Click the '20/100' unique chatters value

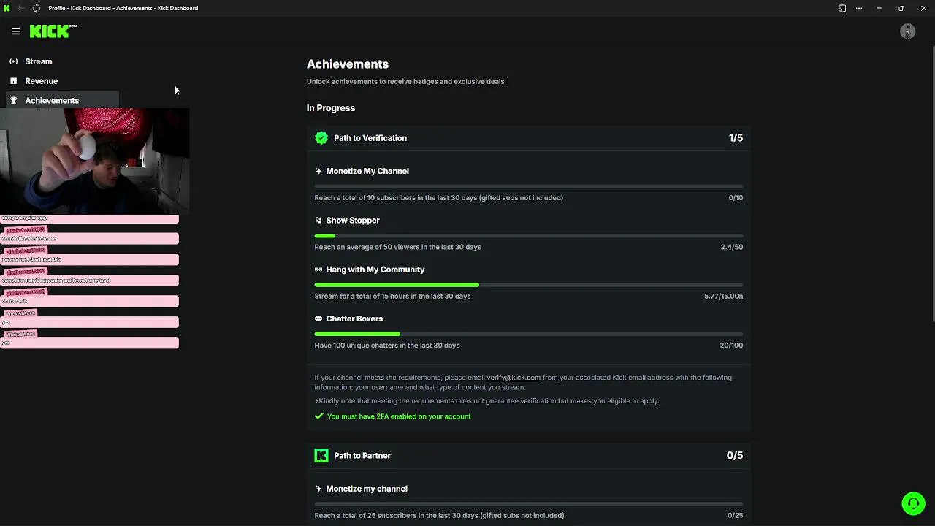pyautogui.click(x=731, y=346)
